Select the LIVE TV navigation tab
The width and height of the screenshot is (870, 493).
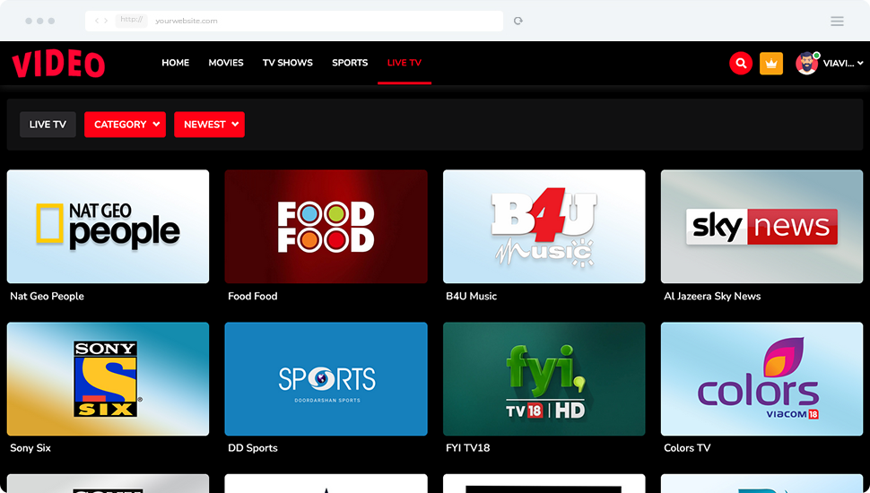[x=404, y=63]
